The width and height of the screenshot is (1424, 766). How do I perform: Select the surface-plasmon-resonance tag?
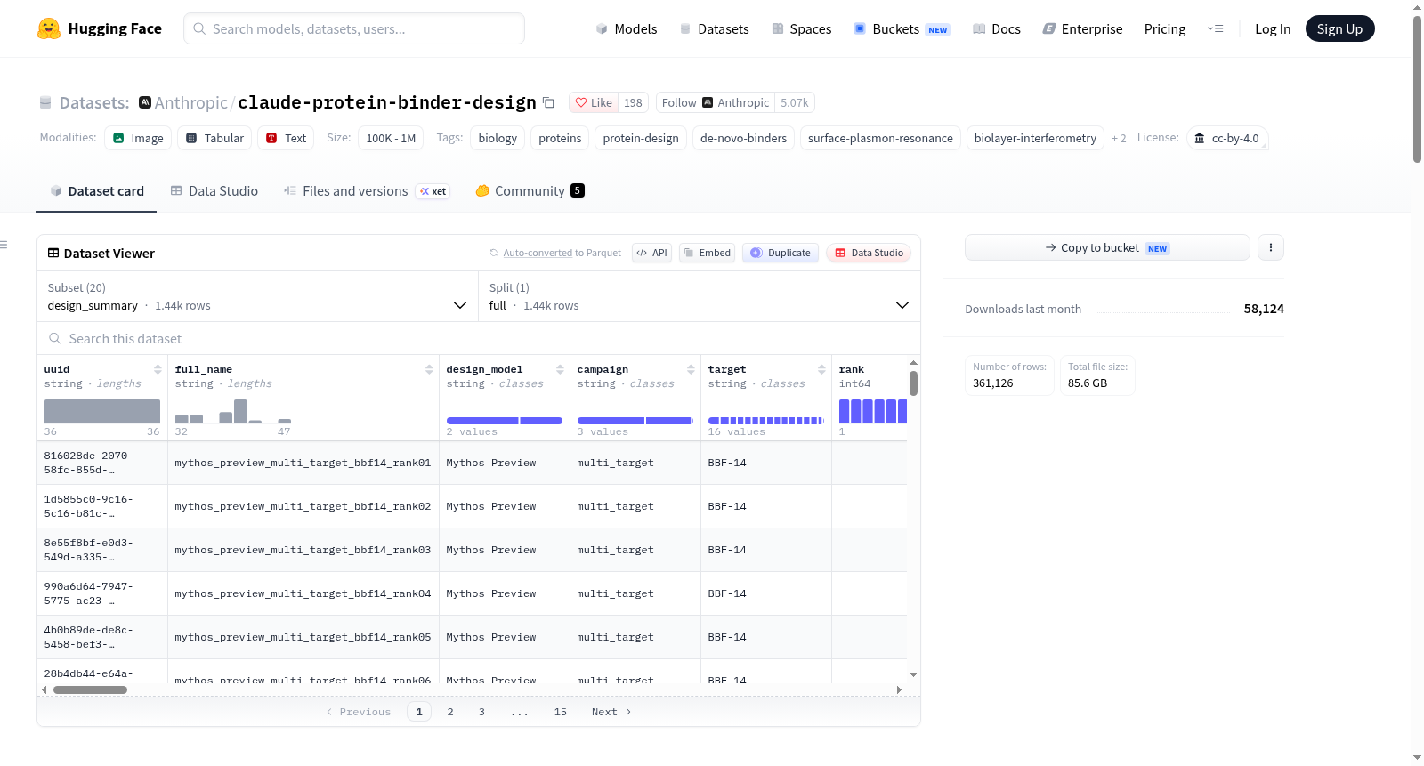880,138
